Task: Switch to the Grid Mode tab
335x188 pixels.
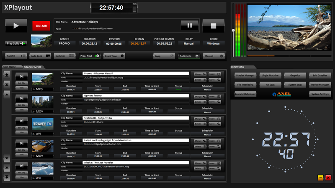Action: (x=10, y=67)
